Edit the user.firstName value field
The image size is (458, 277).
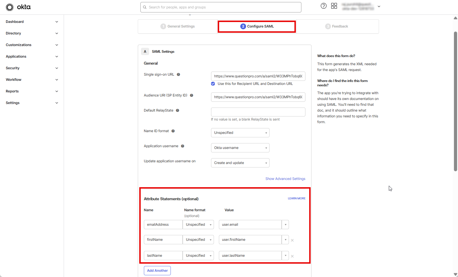click(250, 240)
